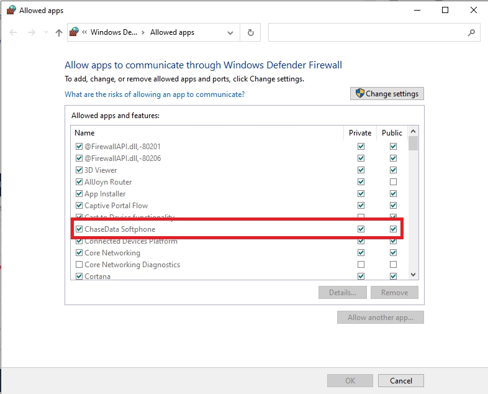Enable the Core Networking Diagnostics name checkbox
The width and height of the screenshot is (488, 394).
(79, 265)
